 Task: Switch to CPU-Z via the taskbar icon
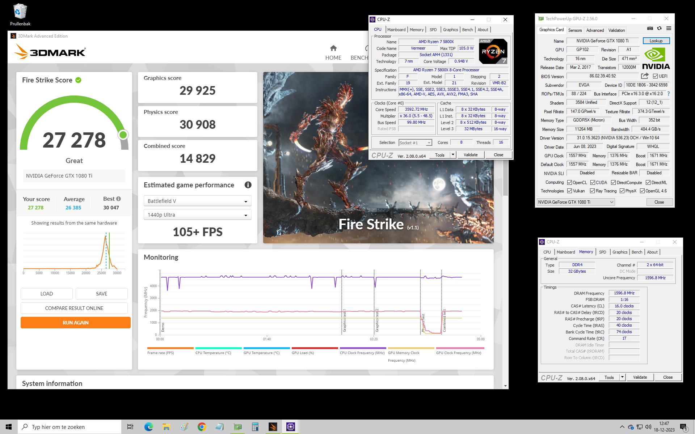[291, 427]
